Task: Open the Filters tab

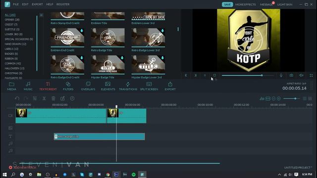Action: point(68,86)
